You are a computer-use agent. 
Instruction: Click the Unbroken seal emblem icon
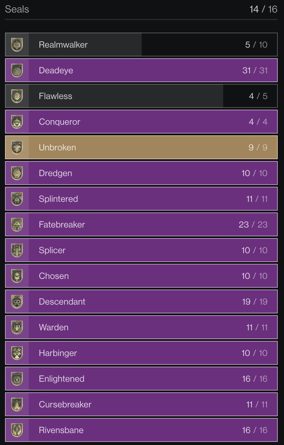click(17, 147)
